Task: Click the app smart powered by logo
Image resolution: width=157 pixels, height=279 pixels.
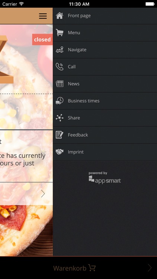Action: pos(105,177)
